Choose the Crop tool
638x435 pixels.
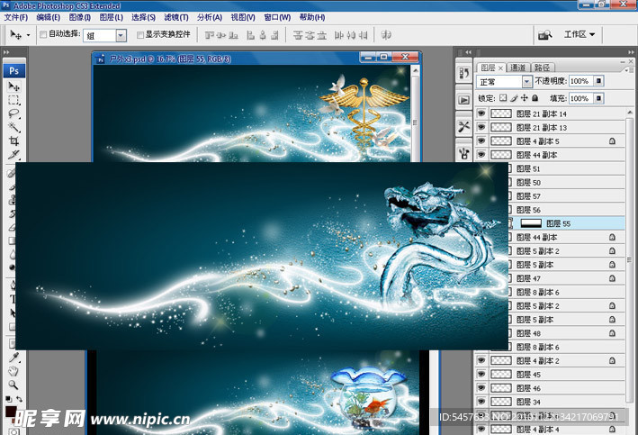13,142
